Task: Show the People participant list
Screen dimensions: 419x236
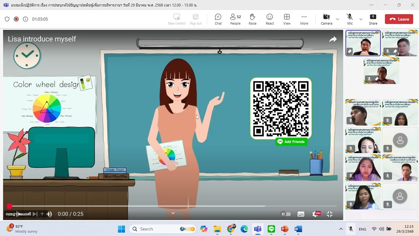Action: point(235,19)
